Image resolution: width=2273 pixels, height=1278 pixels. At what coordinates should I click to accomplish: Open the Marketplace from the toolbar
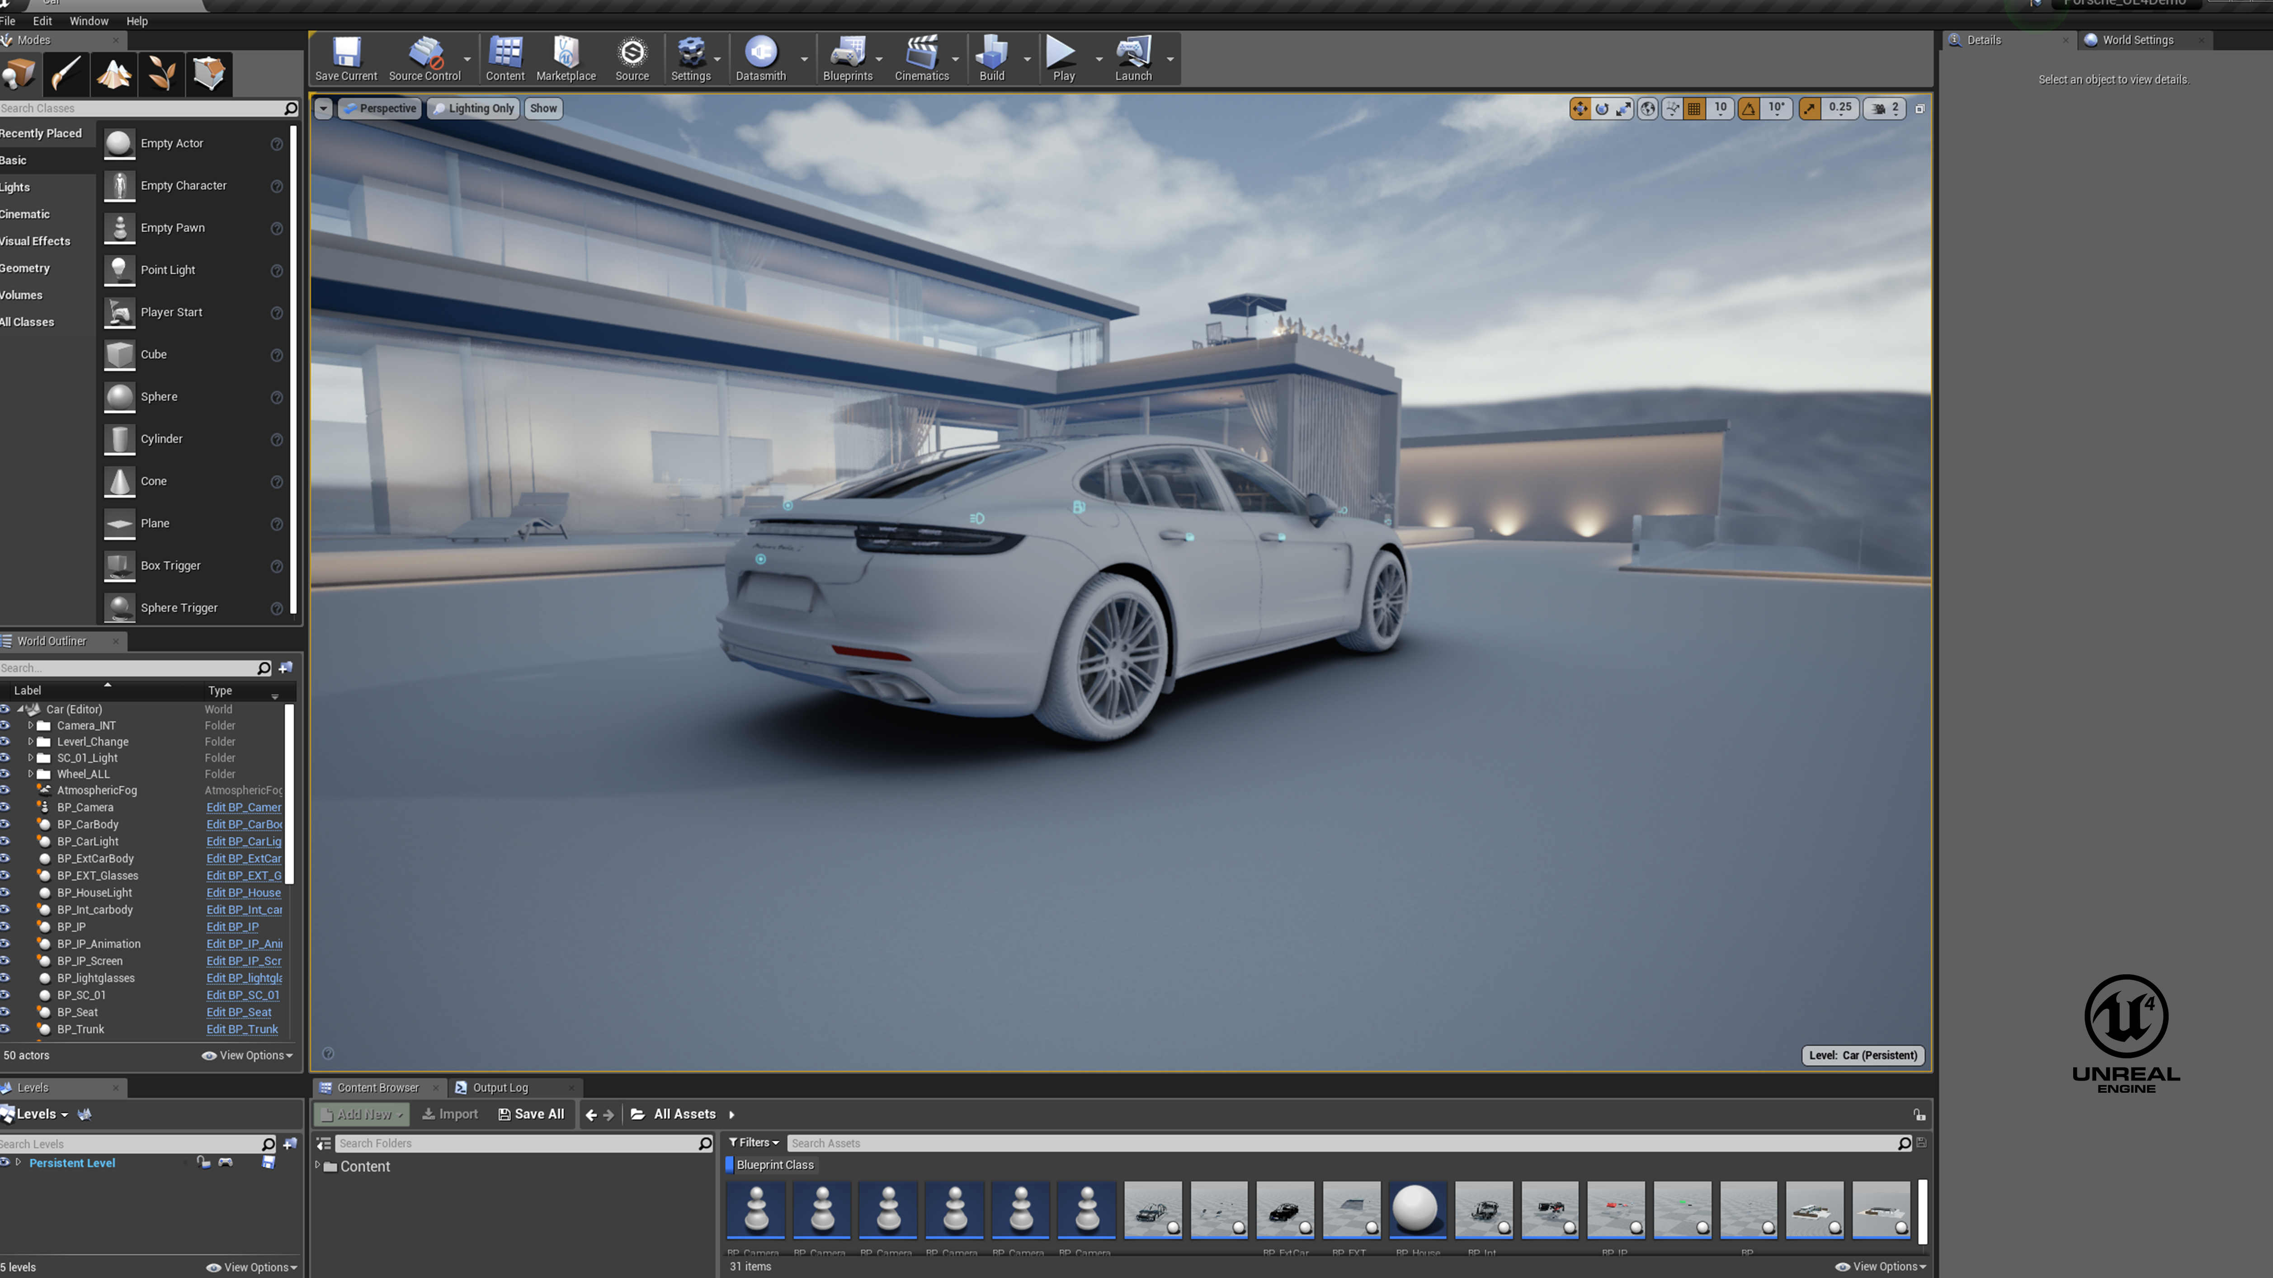565,57
